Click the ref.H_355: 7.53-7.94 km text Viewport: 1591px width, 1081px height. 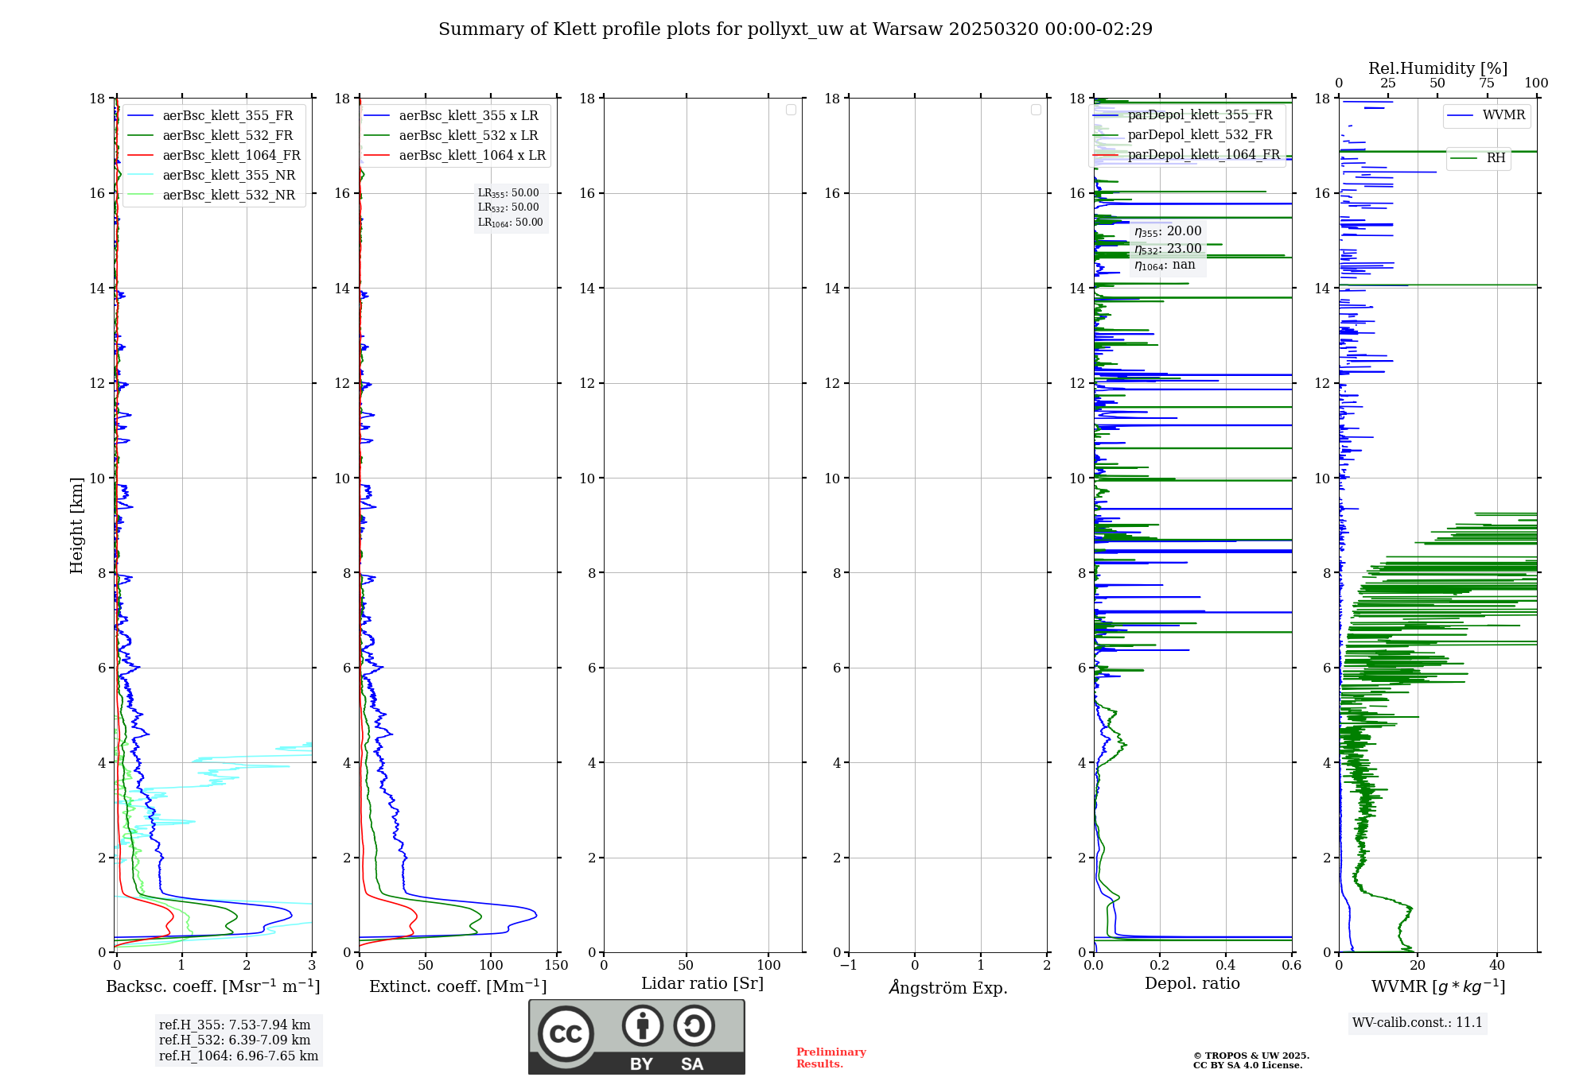(235, 1025)
